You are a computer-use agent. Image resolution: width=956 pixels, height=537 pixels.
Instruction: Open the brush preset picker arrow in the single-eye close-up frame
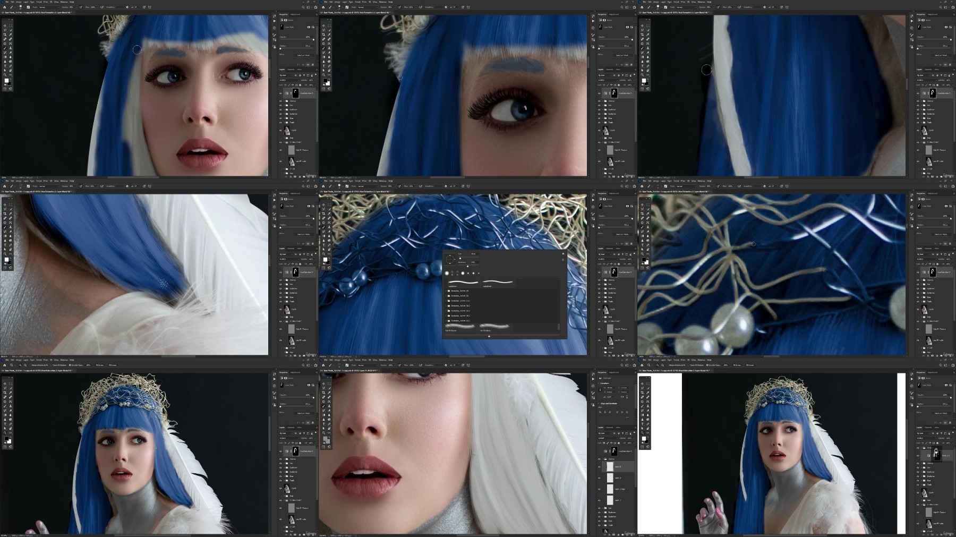(x=343, y=7)
